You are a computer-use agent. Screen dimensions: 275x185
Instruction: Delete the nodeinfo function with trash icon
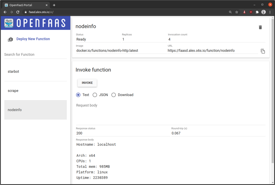click(x=260, y=27)
